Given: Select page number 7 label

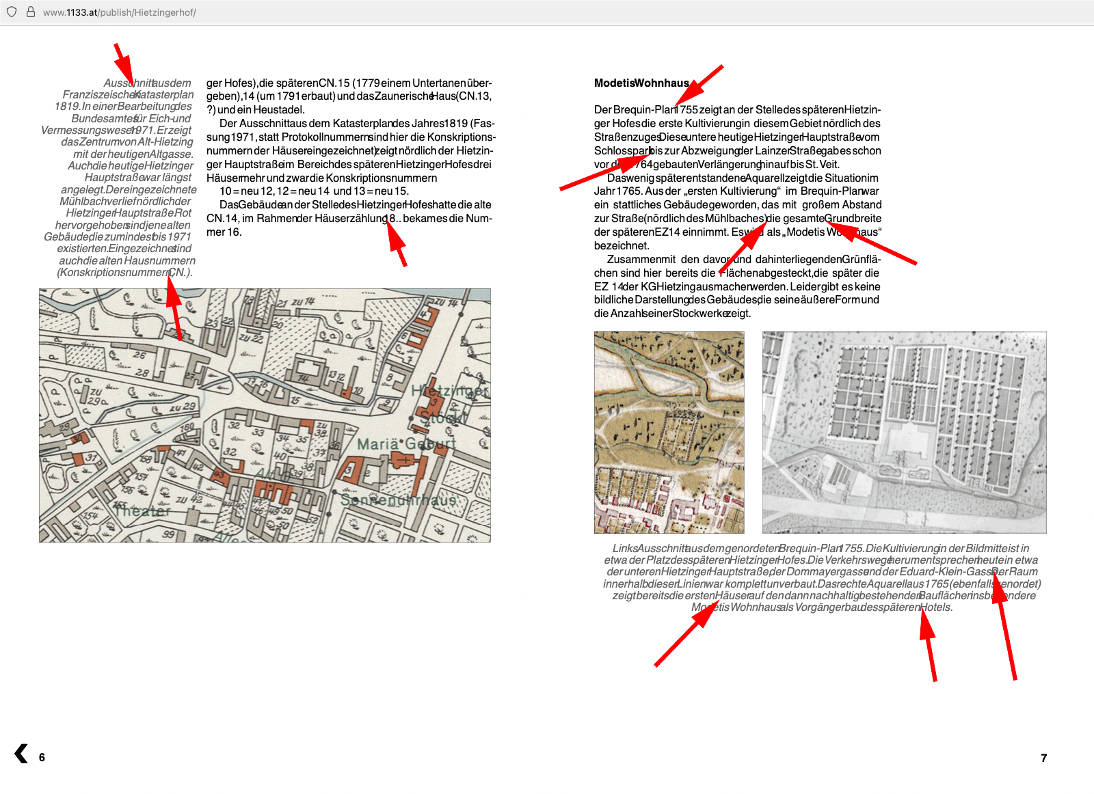Looking at the screenshot, I should 1043,758.
